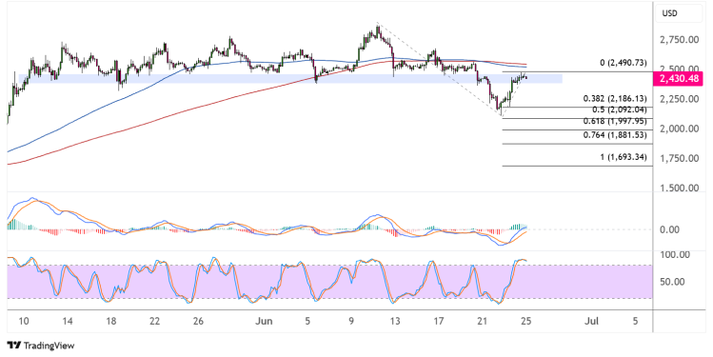Click date 26 on time axis
This screenshot has width=713, height=357.
point(198,321)
